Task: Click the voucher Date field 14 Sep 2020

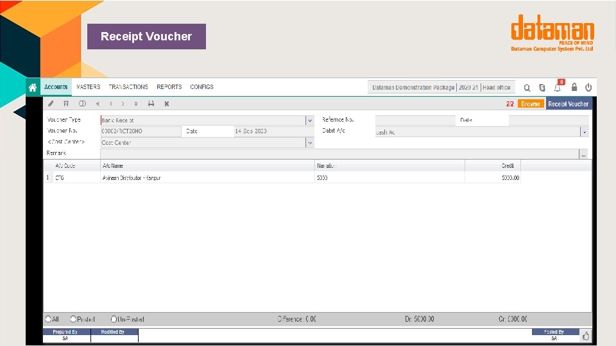Action: (274, 131)
